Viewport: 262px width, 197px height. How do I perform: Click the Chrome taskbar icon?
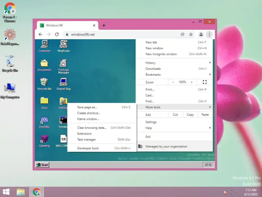point(37,192)
